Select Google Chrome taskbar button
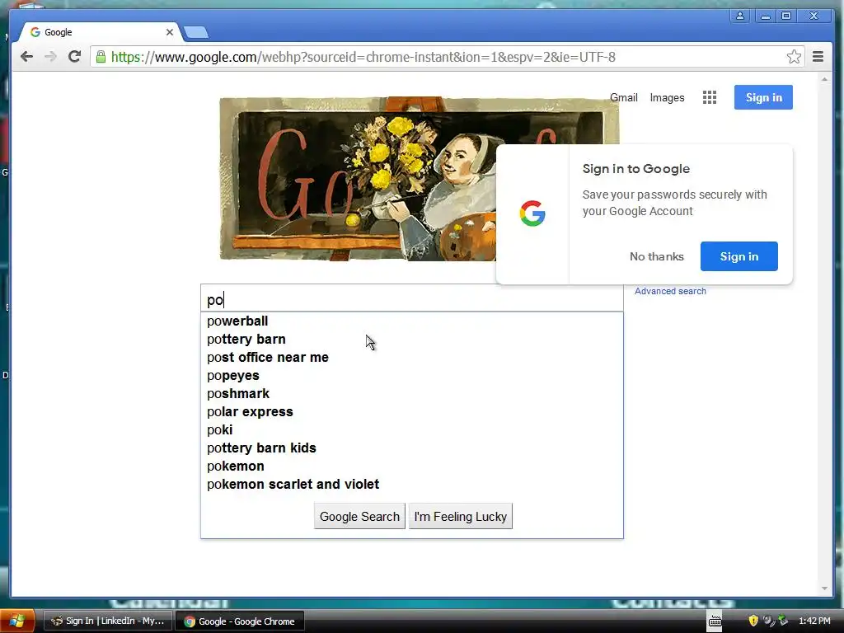This screenshot has height=633, width=844. (240, 621)
